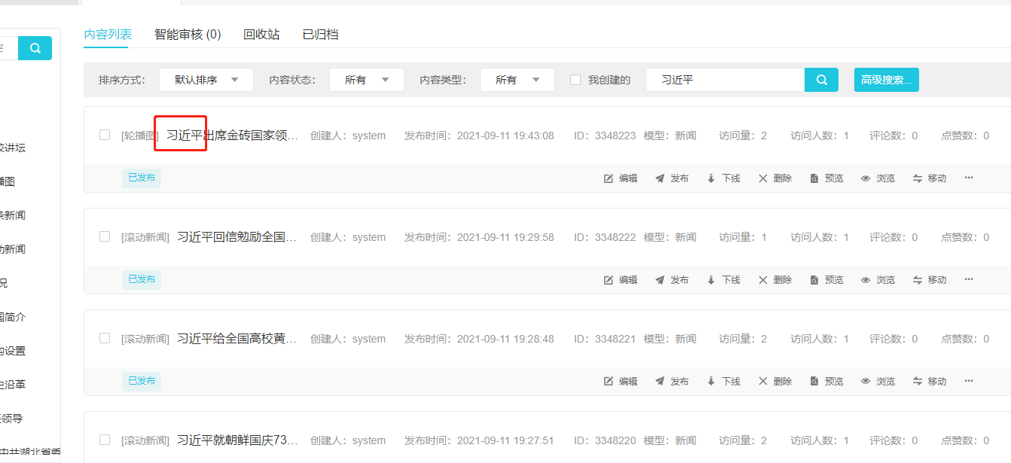Publish item ID 3348221

pyautogui.click(x=672, y=382)
